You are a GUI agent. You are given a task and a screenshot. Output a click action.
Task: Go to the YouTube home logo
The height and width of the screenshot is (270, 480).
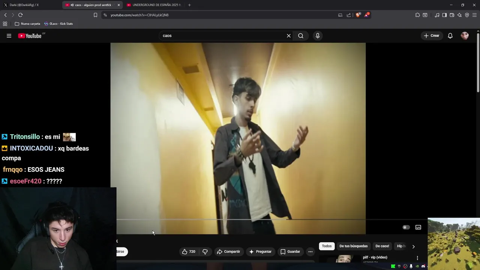tap(30, 36)
